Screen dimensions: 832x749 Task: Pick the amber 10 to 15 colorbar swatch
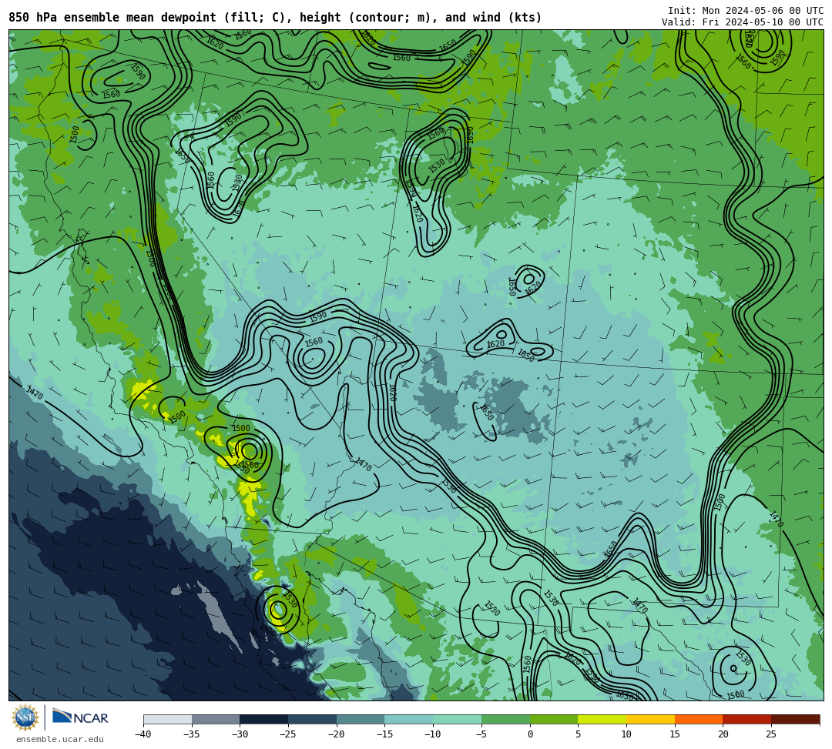650,719
